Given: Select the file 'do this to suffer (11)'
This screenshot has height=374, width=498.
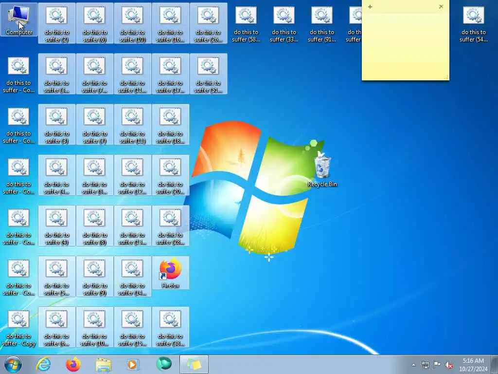Looking at the screenshot, I should [x=132, y=124].
